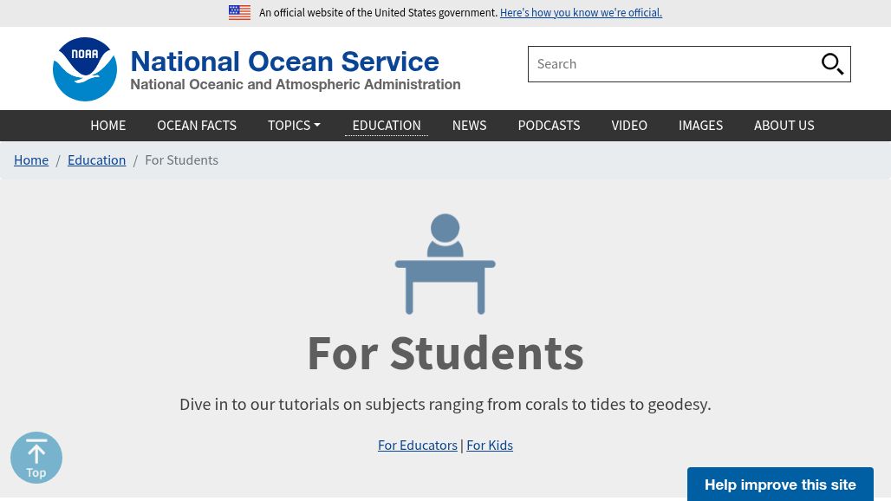Click the U.S. flag icon in the banner
This screenshot has width=891, height=501.
pyautogui.click(x=239, y=12)
